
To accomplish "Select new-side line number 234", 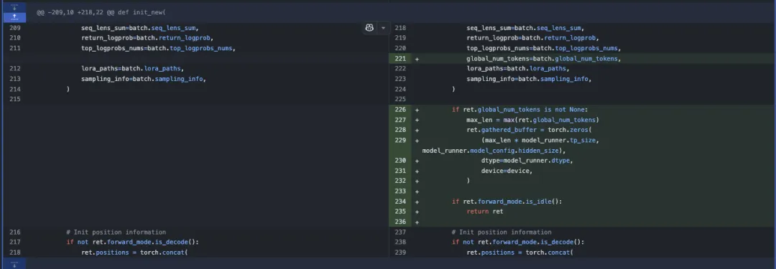I will (x=400, y=202).
